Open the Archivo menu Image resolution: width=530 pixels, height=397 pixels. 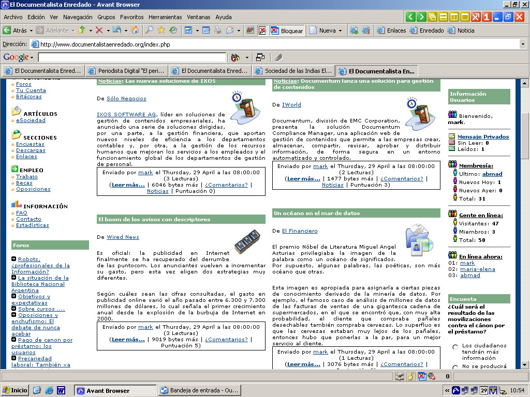tap(13, 17)
